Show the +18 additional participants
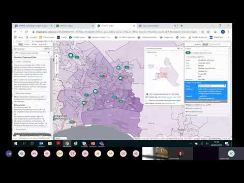Screen dimensions: 244x183 coord(9,154)
